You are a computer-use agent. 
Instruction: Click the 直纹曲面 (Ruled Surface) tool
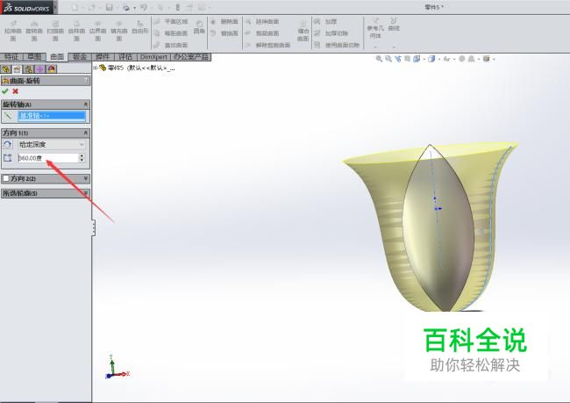(x=171, y=45)
